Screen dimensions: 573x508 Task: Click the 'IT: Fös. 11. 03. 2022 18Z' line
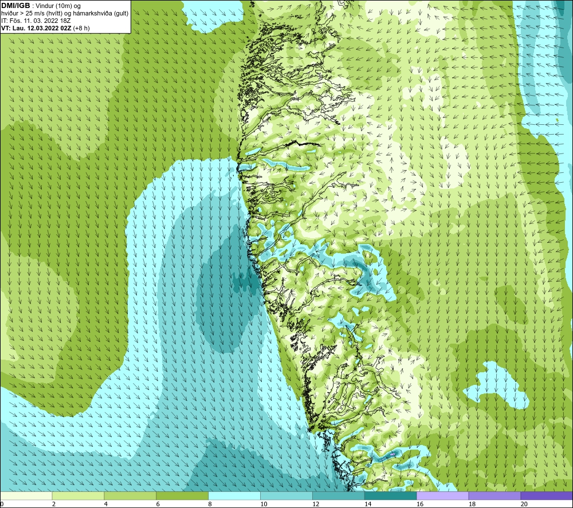coord(36,21)
